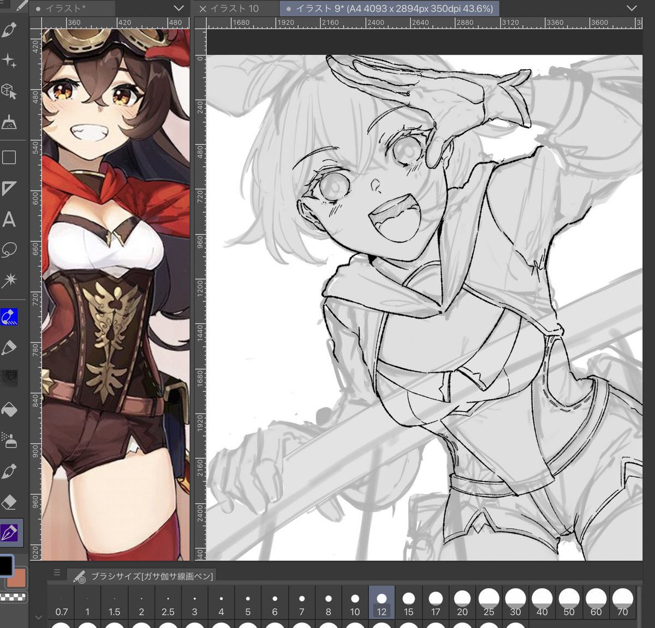Select the marker tool icon below blue icon
The height and width of the screenshot is (628, 655).
pyautogui.click(x=9, y=348)
